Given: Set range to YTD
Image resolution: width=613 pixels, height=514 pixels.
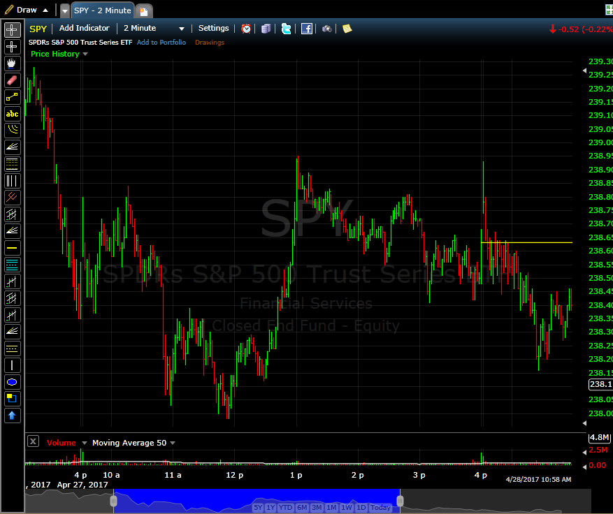Looking at the screenshot, I should click(285, 507).
